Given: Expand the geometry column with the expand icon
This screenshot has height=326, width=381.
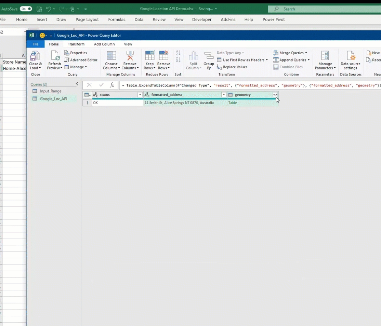Looking at the screenshot, I should (x=275, y=95).
